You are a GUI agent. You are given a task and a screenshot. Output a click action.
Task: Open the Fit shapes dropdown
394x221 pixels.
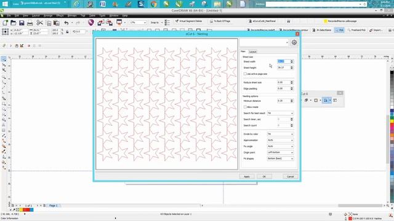[x=280, y=158]
